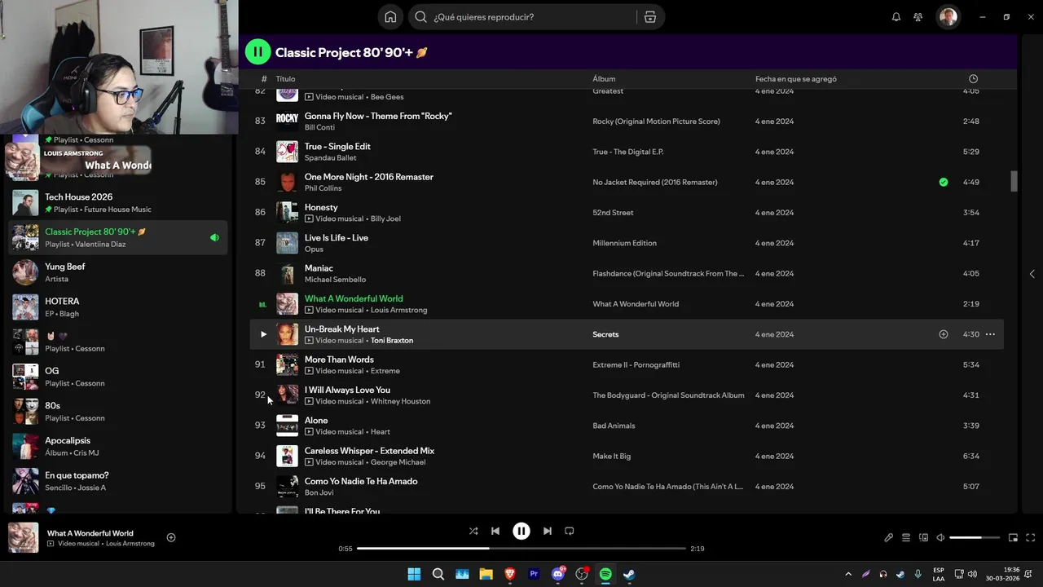Click now playing album art thumbnail

[23, 538]
